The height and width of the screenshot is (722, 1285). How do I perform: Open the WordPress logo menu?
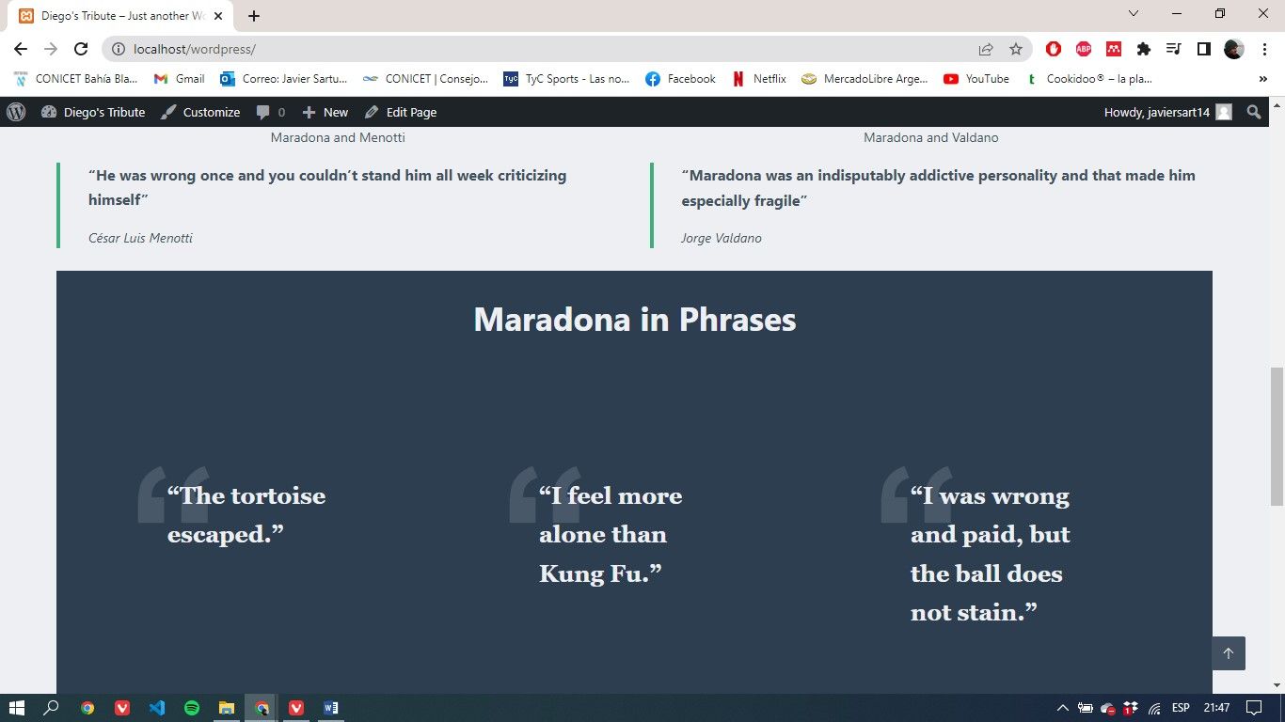[16, 112]
